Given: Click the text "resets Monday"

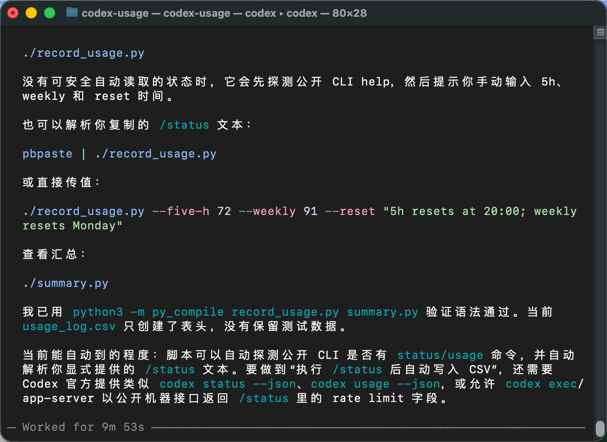Looking at the screenshot, I should (x=69, y=226).
